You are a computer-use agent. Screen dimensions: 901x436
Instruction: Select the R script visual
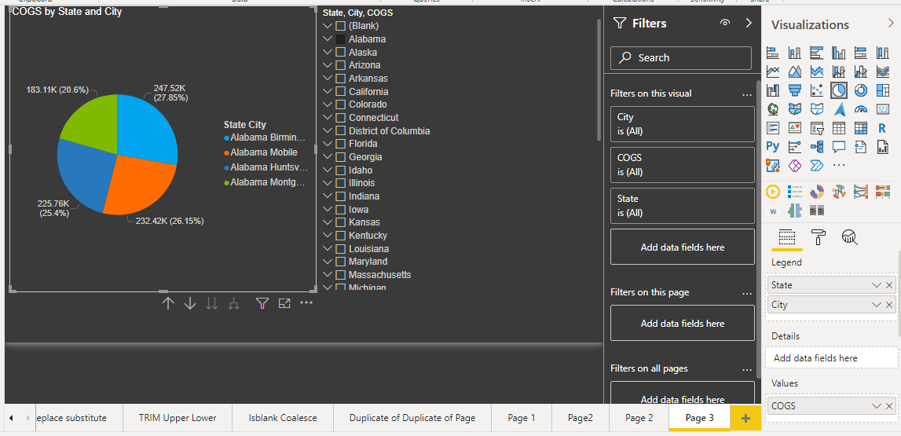(883, 127)
